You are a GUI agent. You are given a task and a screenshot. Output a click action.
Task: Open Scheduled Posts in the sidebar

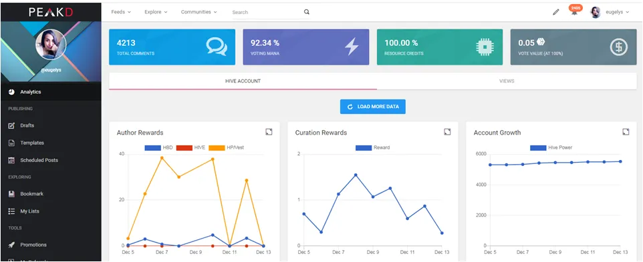coord(50,160)
